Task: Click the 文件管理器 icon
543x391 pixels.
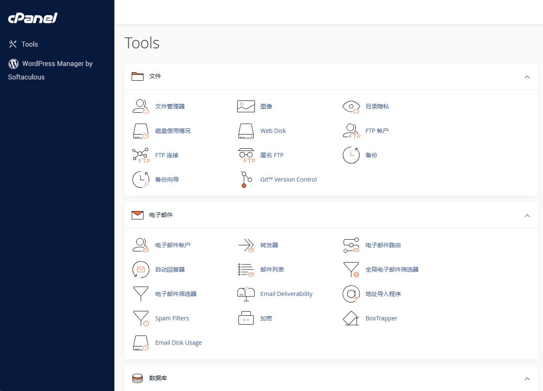Action: tap(140, 106)
